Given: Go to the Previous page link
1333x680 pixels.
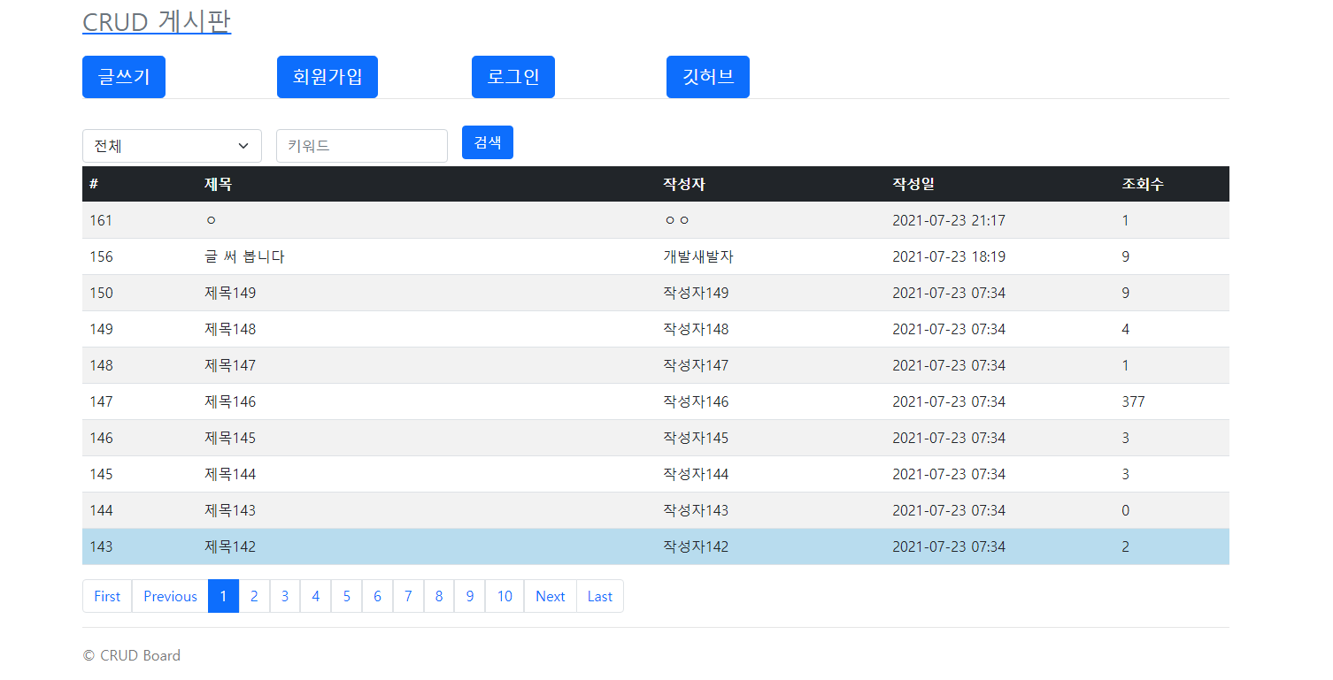Looking at the screenshot, I should 170,596.
